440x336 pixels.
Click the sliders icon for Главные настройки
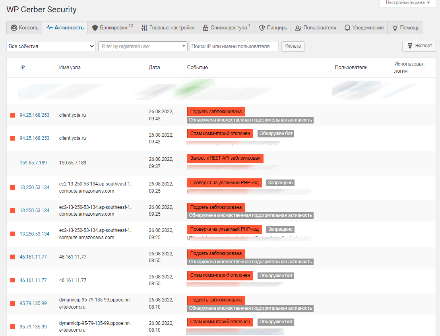[x=144, y=28]
